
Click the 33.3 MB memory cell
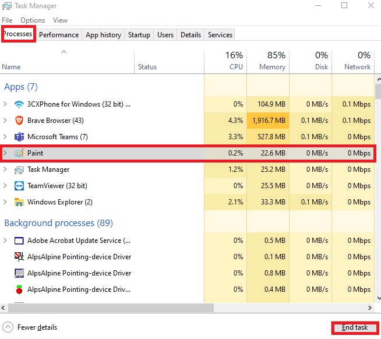pos(268,202)
